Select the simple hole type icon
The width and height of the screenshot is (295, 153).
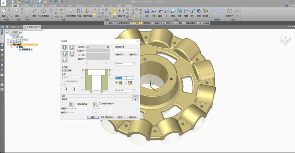pos(64,47)
